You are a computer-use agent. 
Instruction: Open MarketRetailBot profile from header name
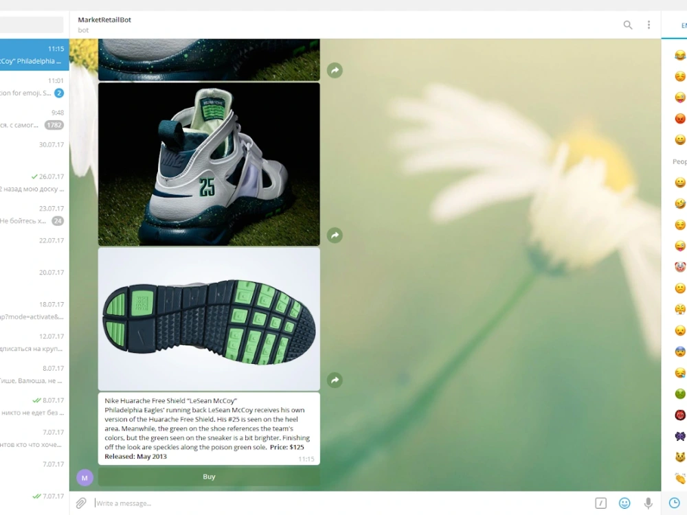click(x=104, y=20)
